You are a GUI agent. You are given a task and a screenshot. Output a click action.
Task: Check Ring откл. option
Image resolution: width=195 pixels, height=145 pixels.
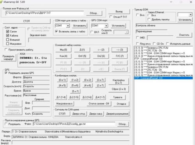(x=137, y=44)
